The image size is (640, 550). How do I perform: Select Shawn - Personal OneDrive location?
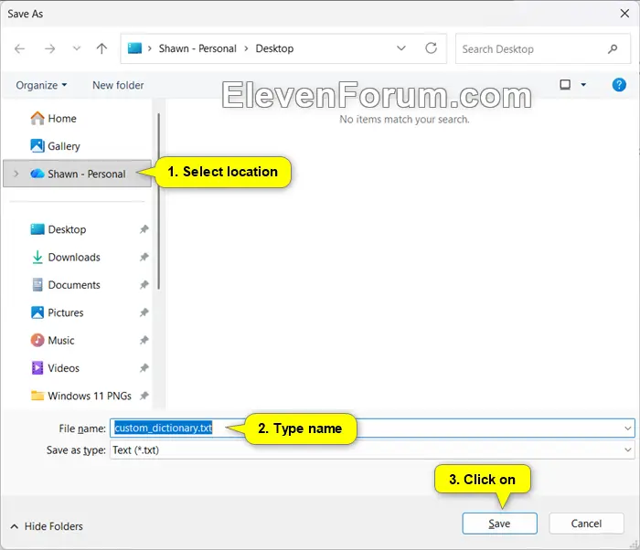click(x=78, y=174)
